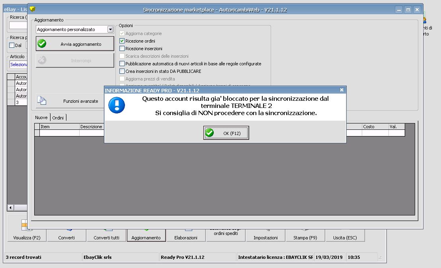Image resolution: width=441 pixels, height=268 pixels.
Task: Click the yellow app icon in title bar
Action: pos(33,9)
